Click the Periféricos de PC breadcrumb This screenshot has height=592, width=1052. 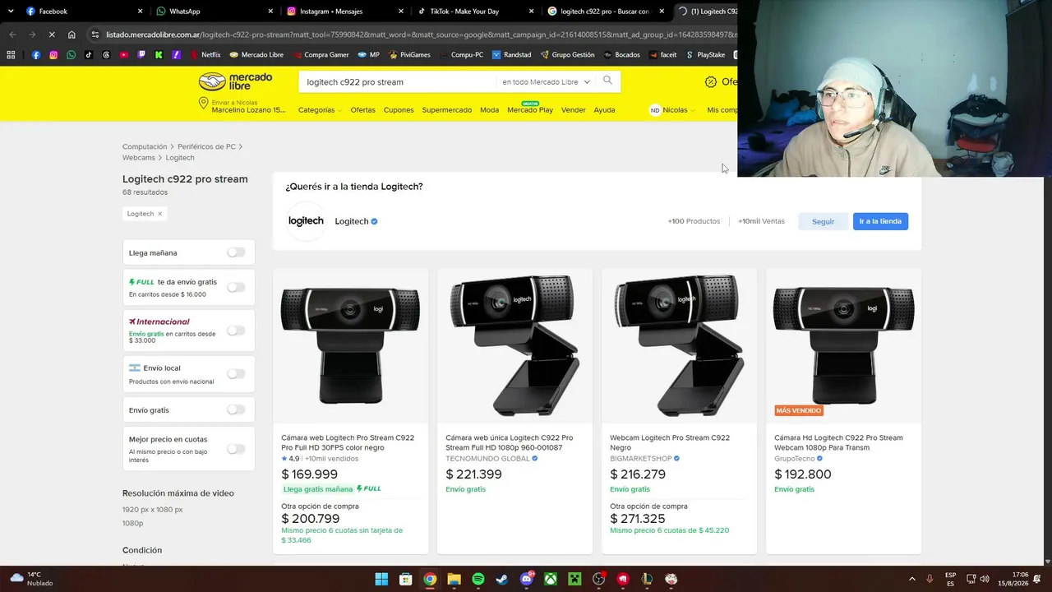pos(206,146)
